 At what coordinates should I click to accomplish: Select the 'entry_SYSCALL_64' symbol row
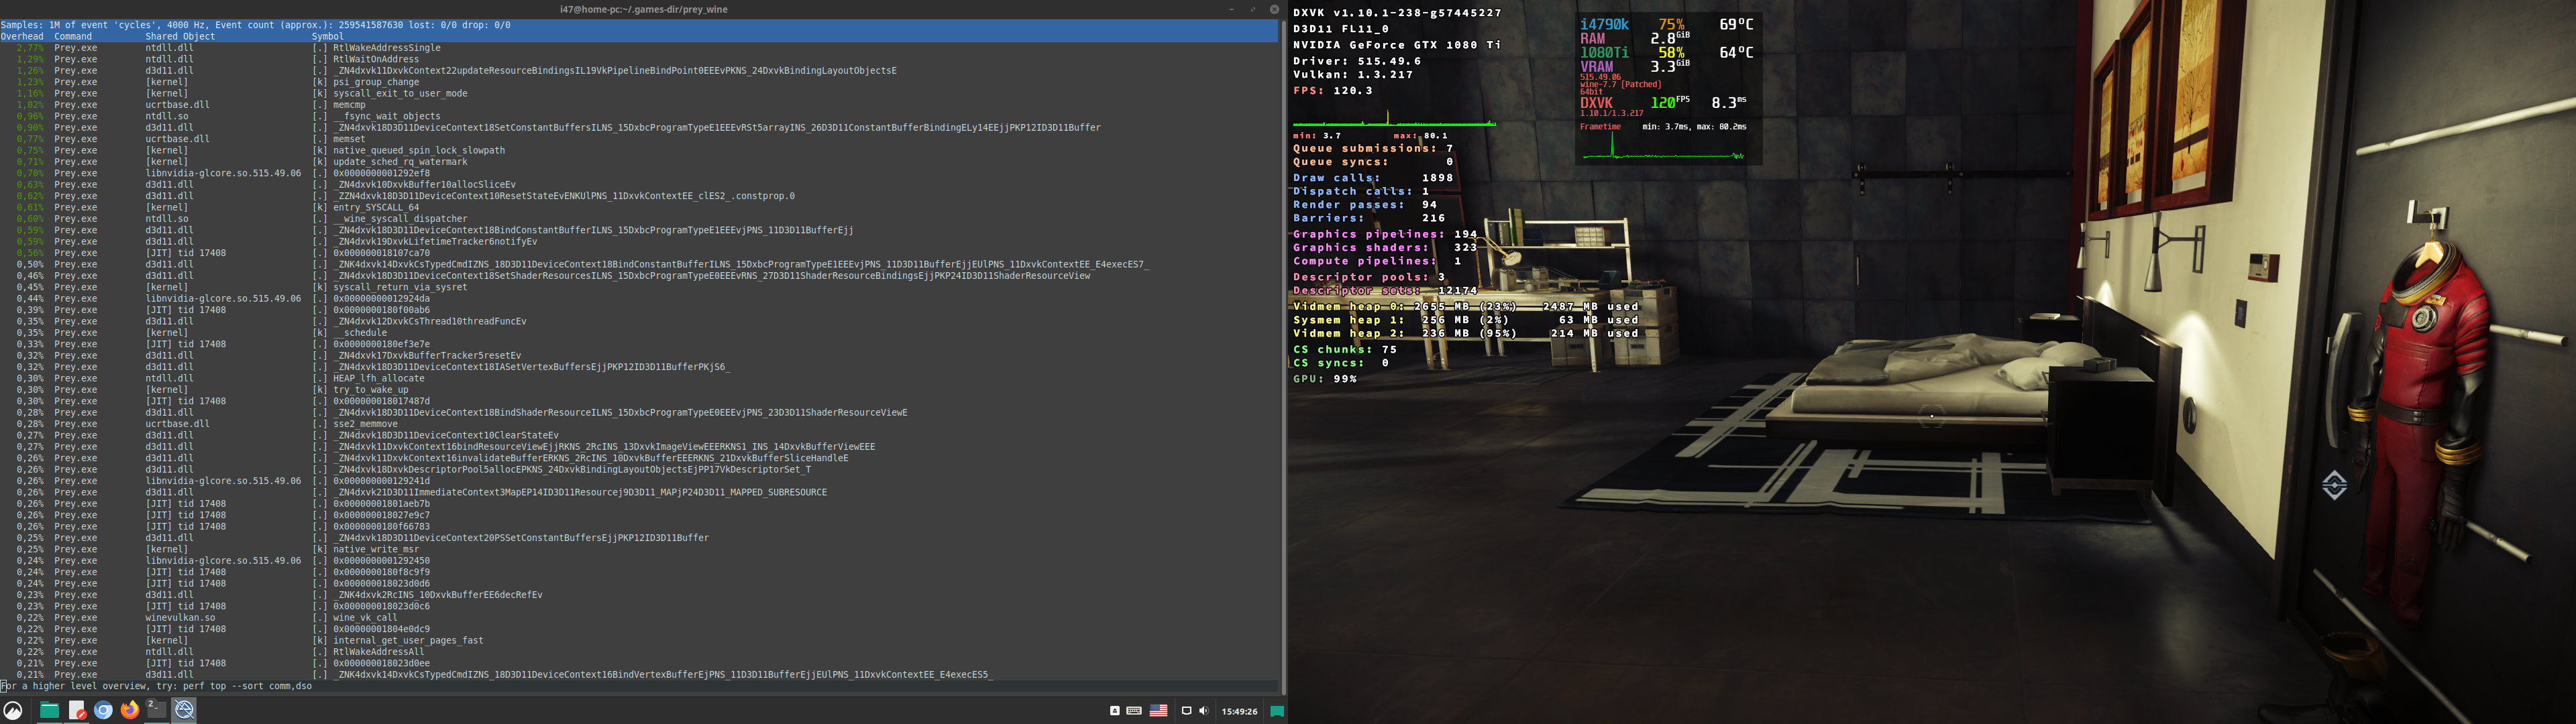[x=640, y=207]
